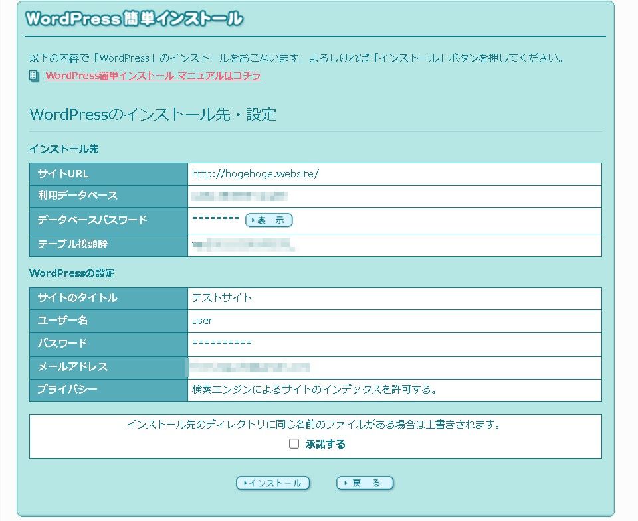The image size is (638, 521).
Task: Click the blurred テーブル接頭辞 value
Action: click(x=242, y=245)
